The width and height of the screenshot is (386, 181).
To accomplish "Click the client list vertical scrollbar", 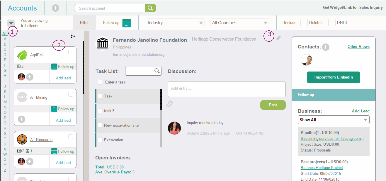I will click(84, 67).
